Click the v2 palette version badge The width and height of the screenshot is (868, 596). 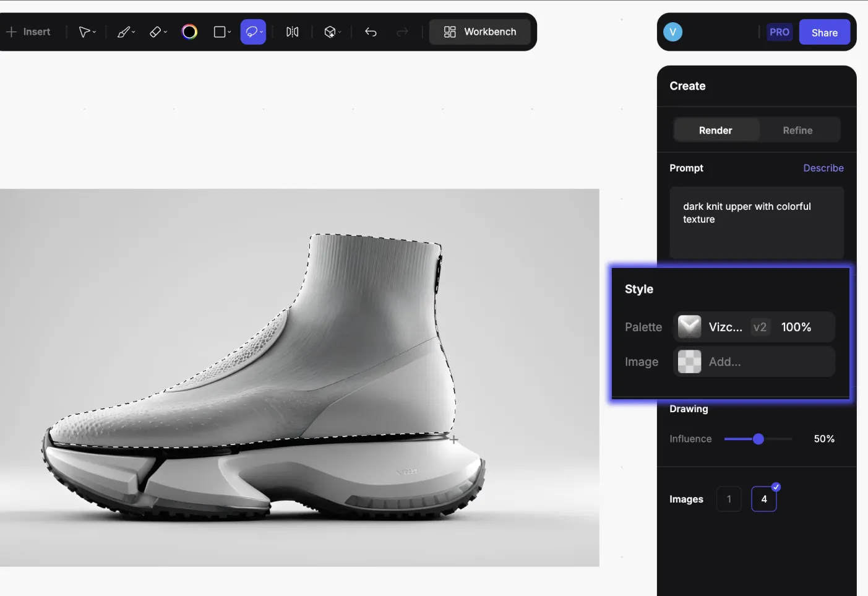pos(760,327)
